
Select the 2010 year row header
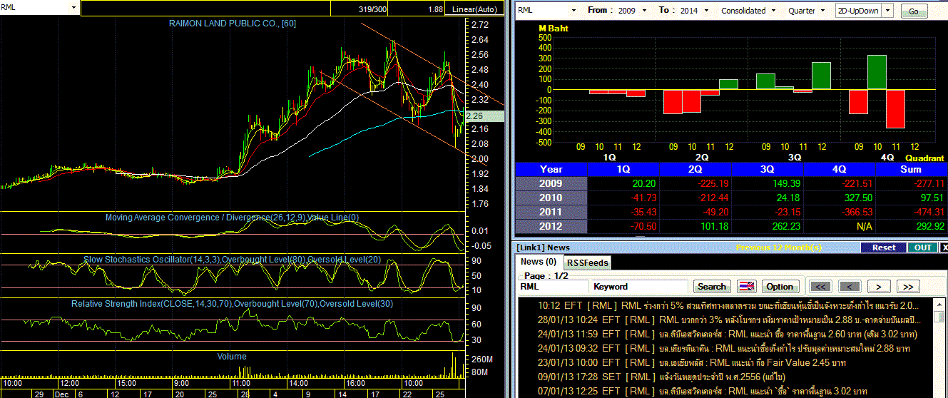click(551, 198)
